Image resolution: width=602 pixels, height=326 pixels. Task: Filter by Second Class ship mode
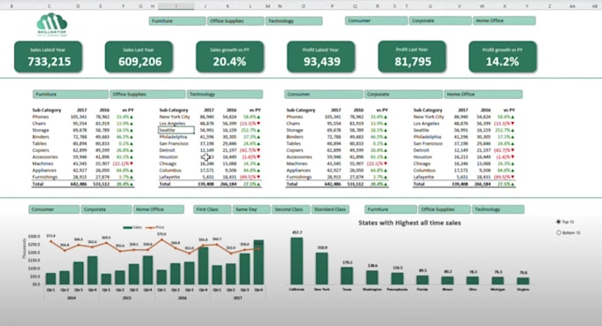tap(290, 209)
